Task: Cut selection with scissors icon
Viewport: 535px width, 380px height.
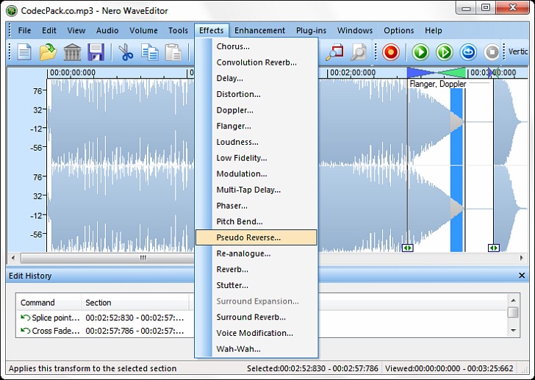Action: pos(125,52)
